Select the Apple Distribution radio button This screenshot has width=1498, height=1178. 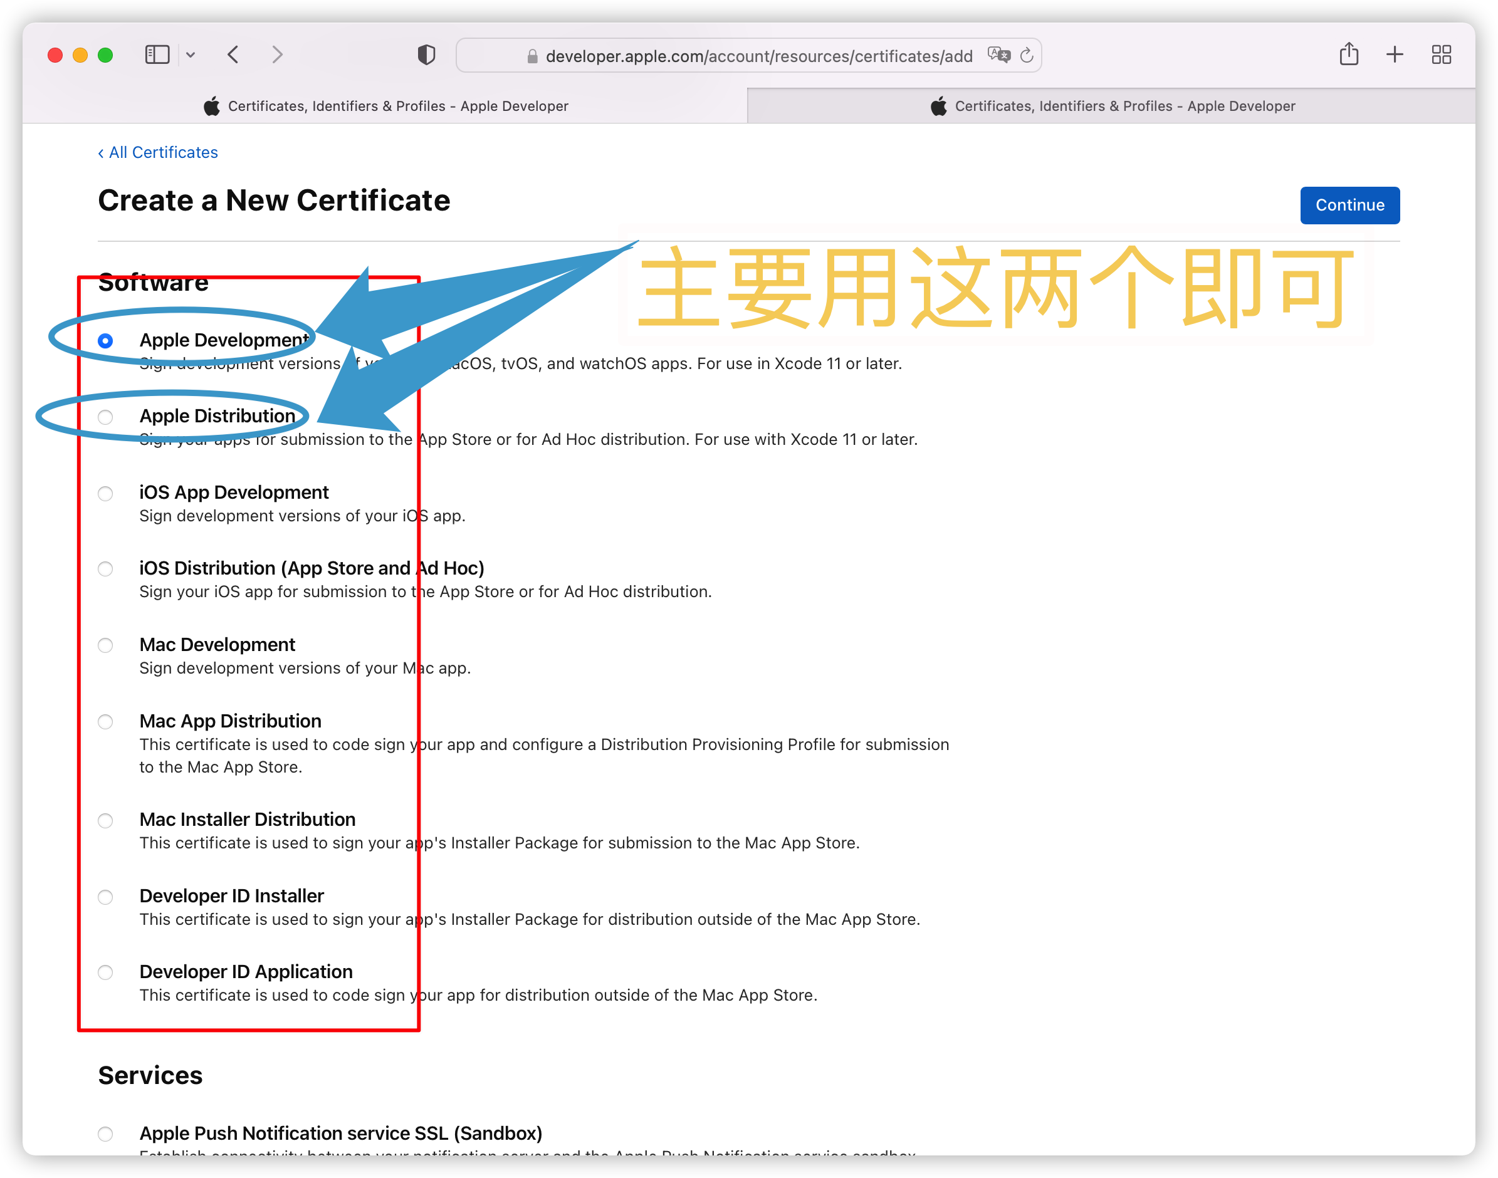[105, 417]
